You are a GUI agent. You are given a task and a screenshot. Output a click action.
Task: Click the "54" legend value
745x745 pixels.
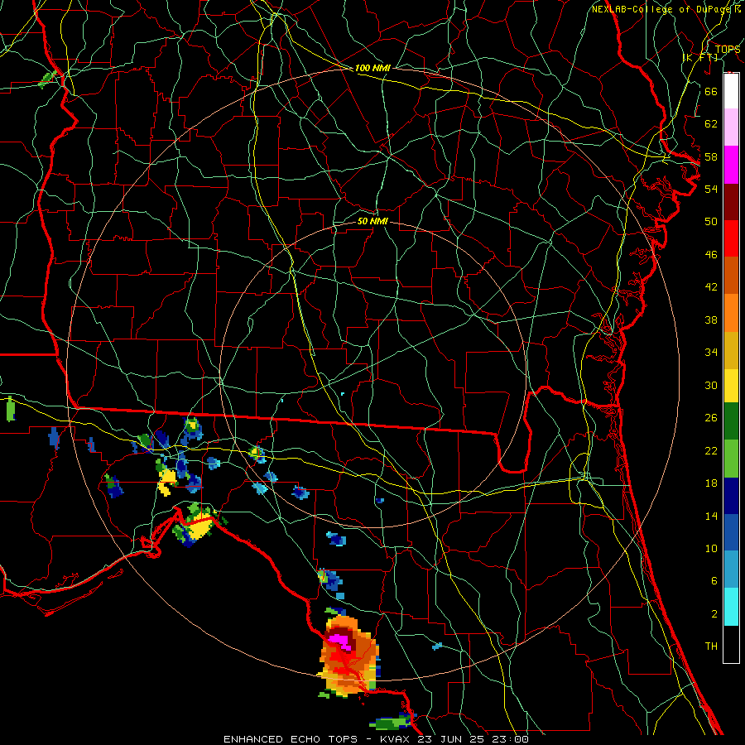pos(711,189)
